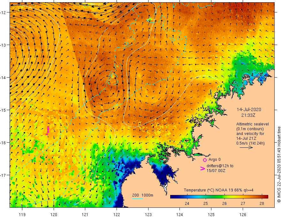Click the magenta Argo circle legend symbol

pyautogui.click(x=205, y=160)
